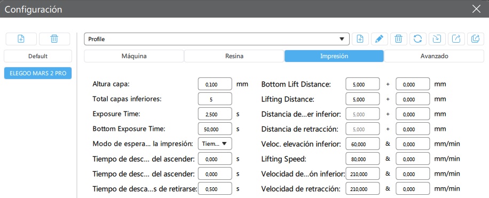Add a new machine in left sidebar

click(21, 39)
